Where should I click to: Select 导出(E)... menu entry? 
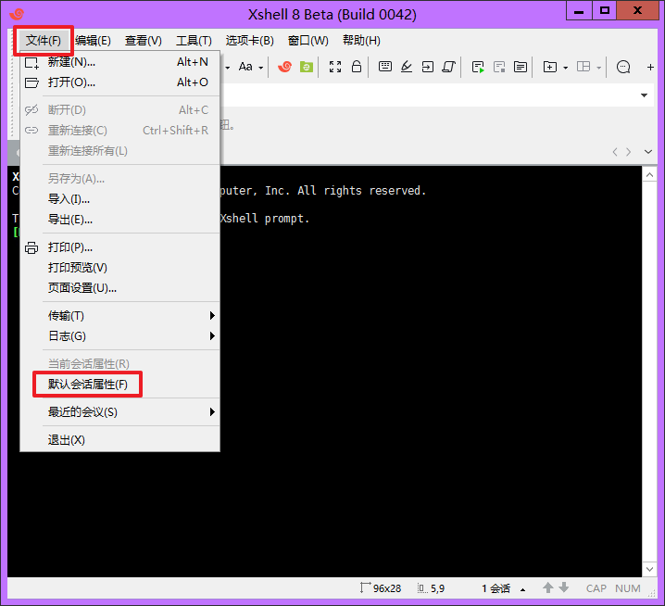coord(120,220)
